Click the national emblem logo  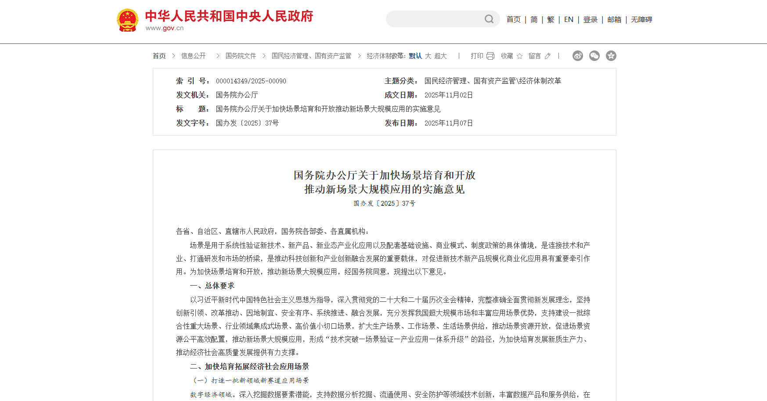[x=128, y=20]
